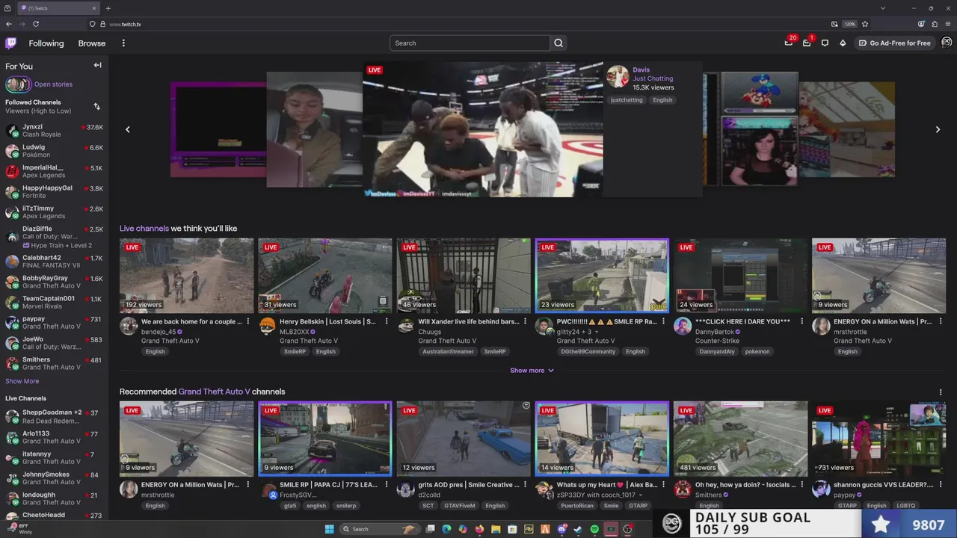Click the Go Ad-Free for Free button
The height and width of the screenshot is (538, 957).
tap(895, 43)
